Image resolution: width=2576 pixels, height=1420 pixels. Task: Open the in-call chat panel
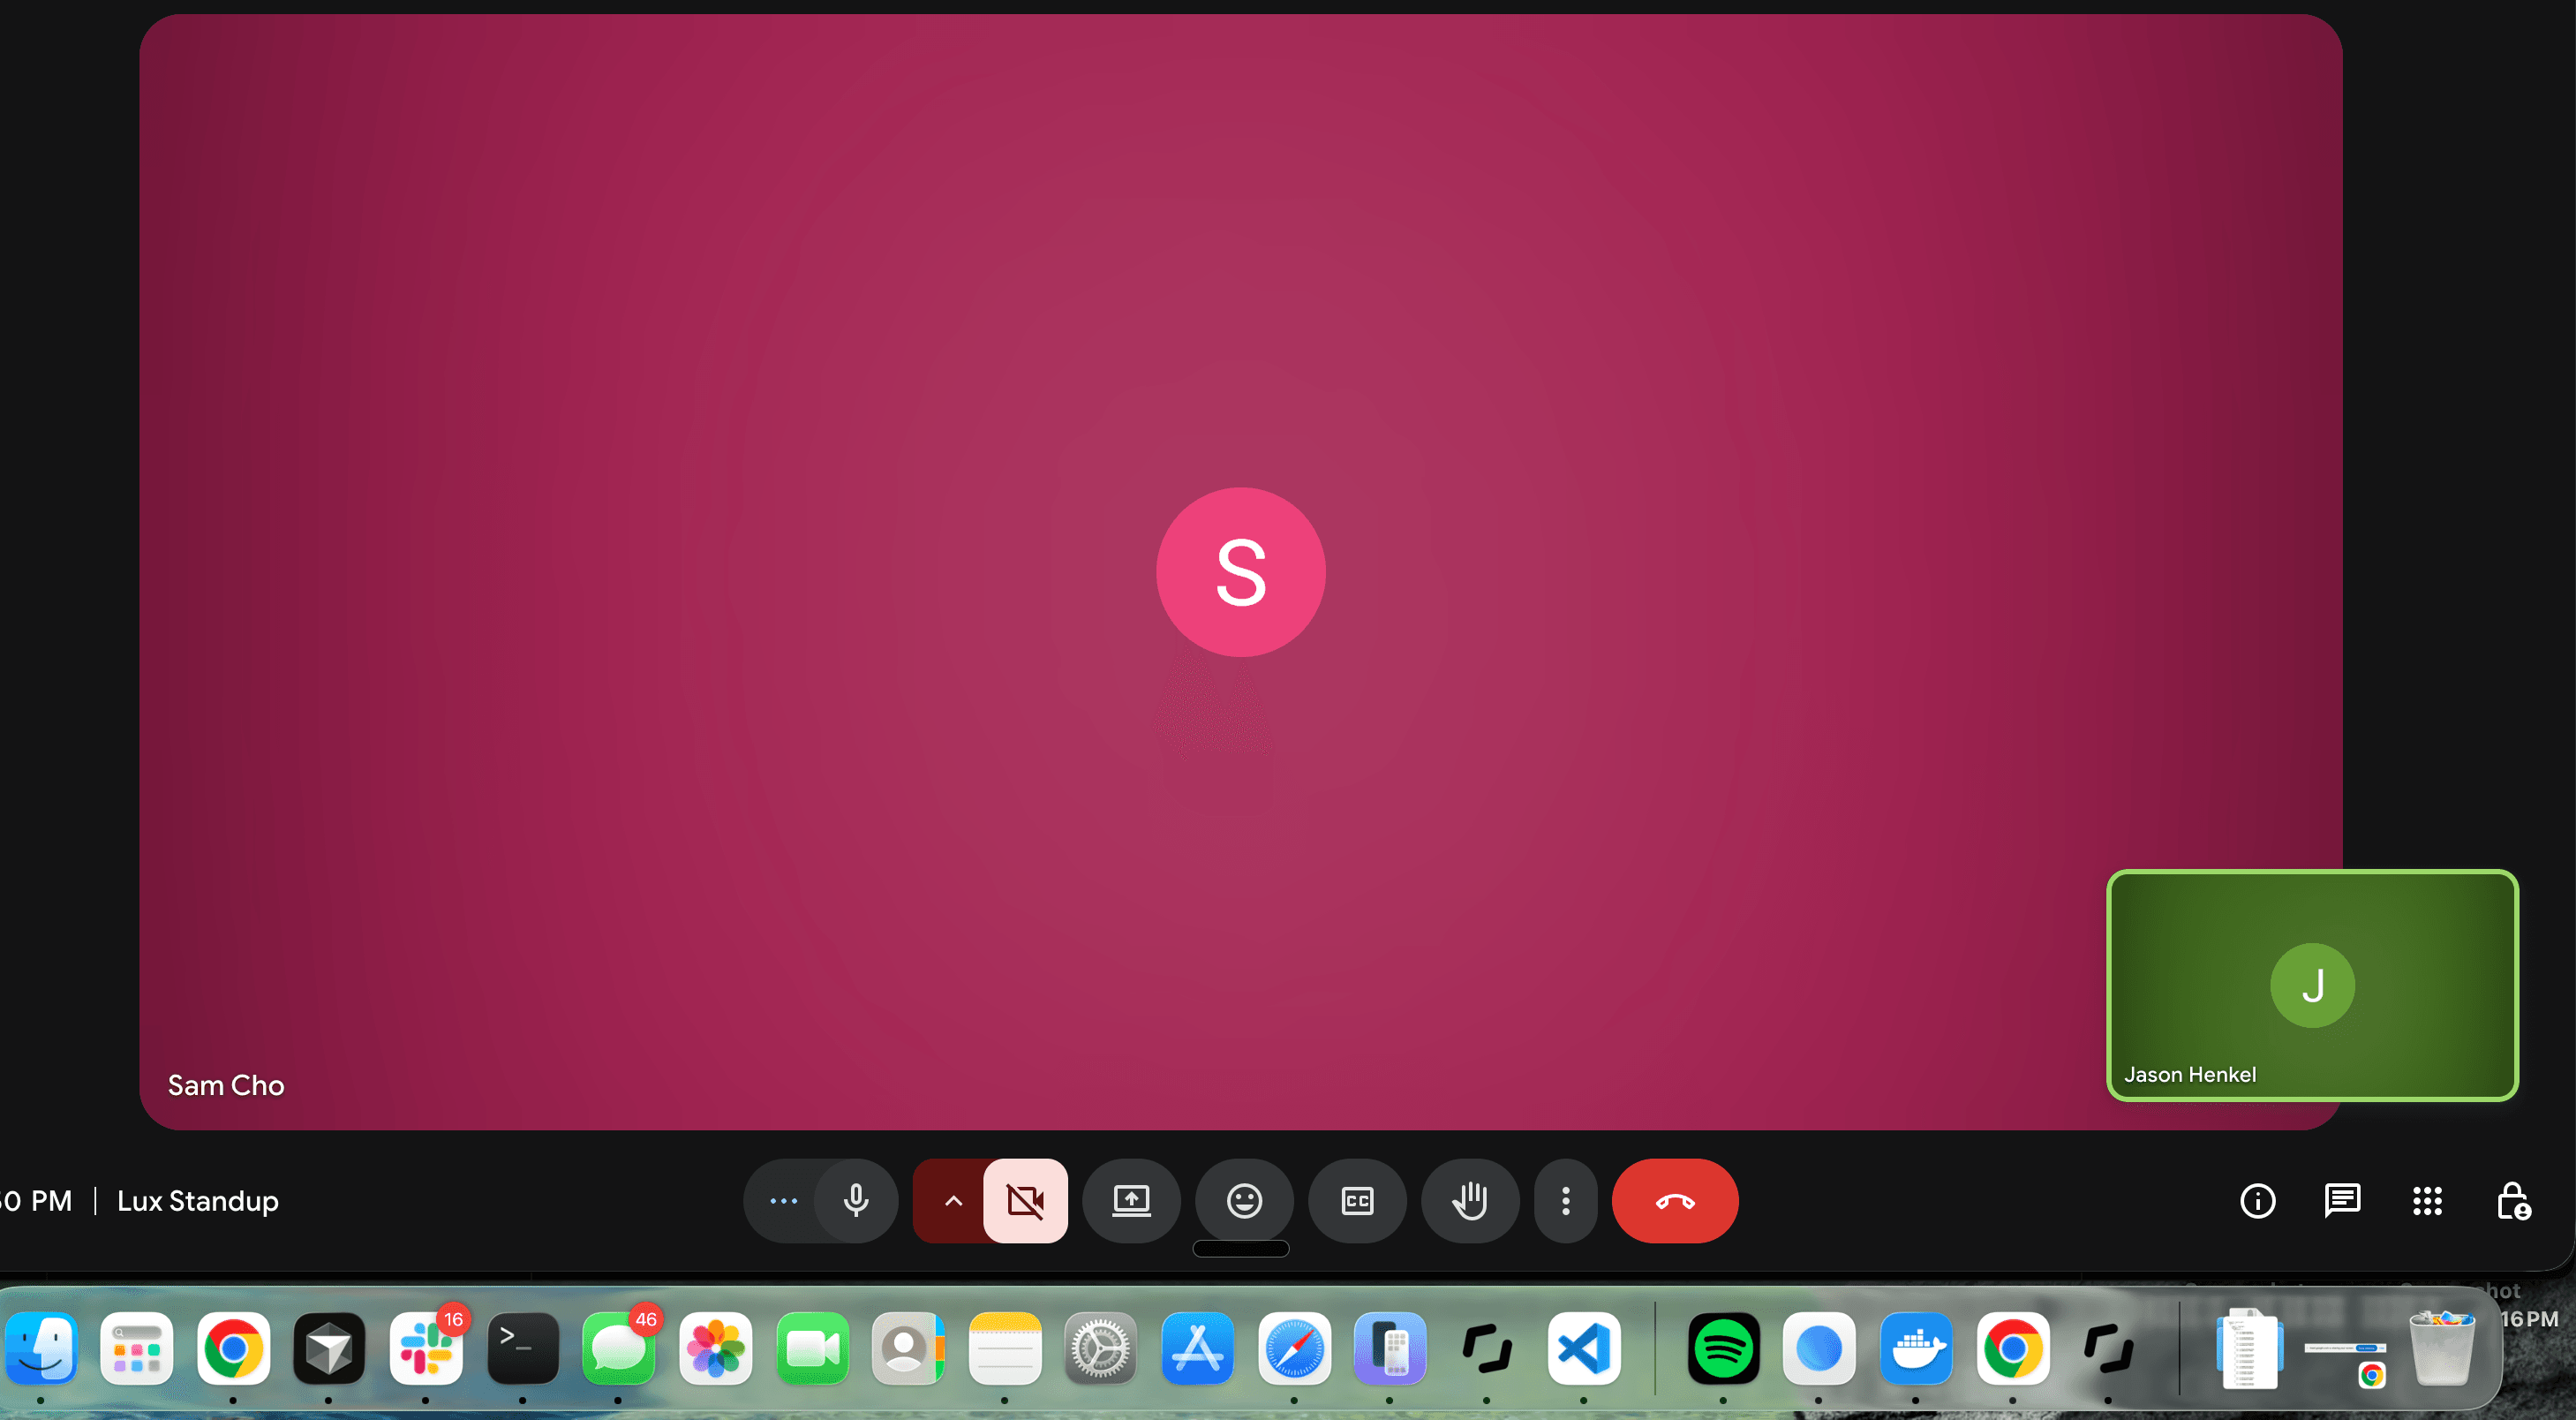pyautogui.click(x=2342, y=1200)
